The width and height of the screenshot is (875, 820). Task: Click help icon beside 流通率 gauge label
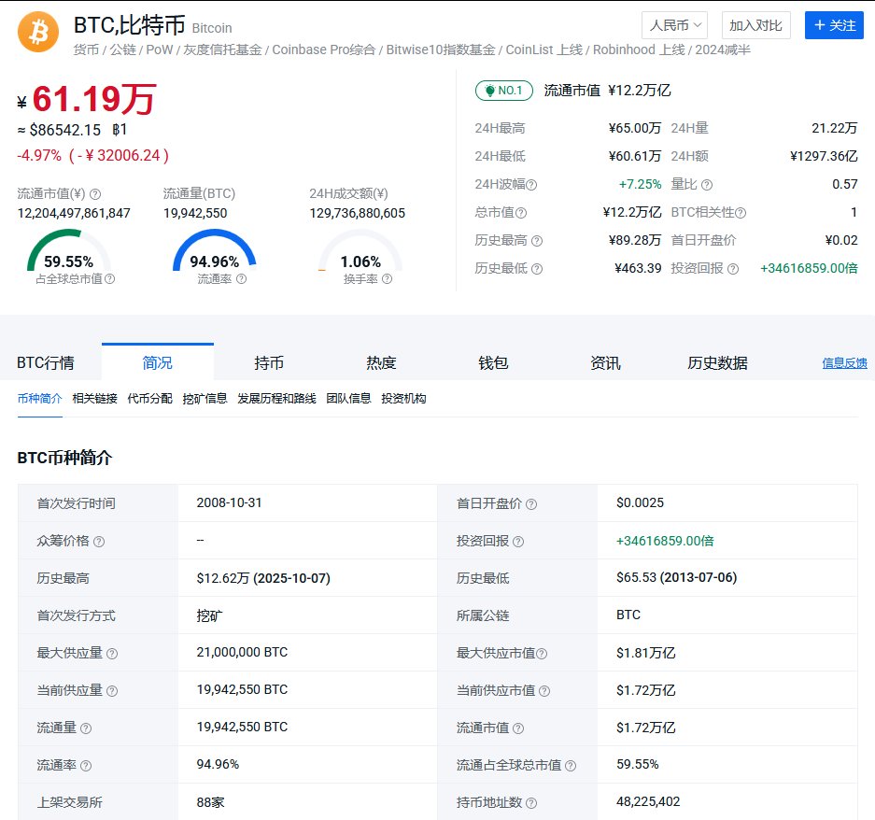pyautogui.click(x=241, y=278)
